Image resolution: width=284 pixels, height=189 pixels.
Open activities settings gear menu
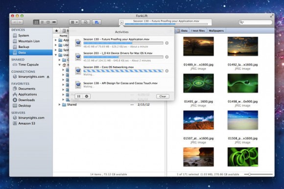pyautogui.click(x=87, y=96)
